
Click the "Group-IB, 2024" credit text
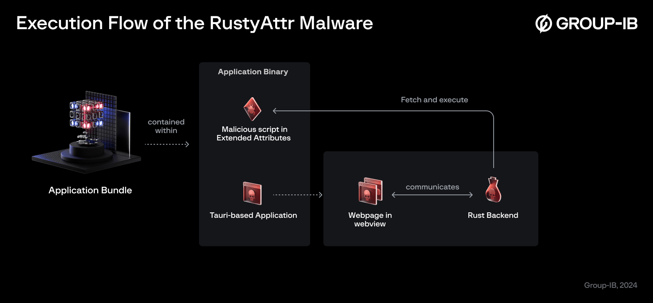click(x=611, y=285)
